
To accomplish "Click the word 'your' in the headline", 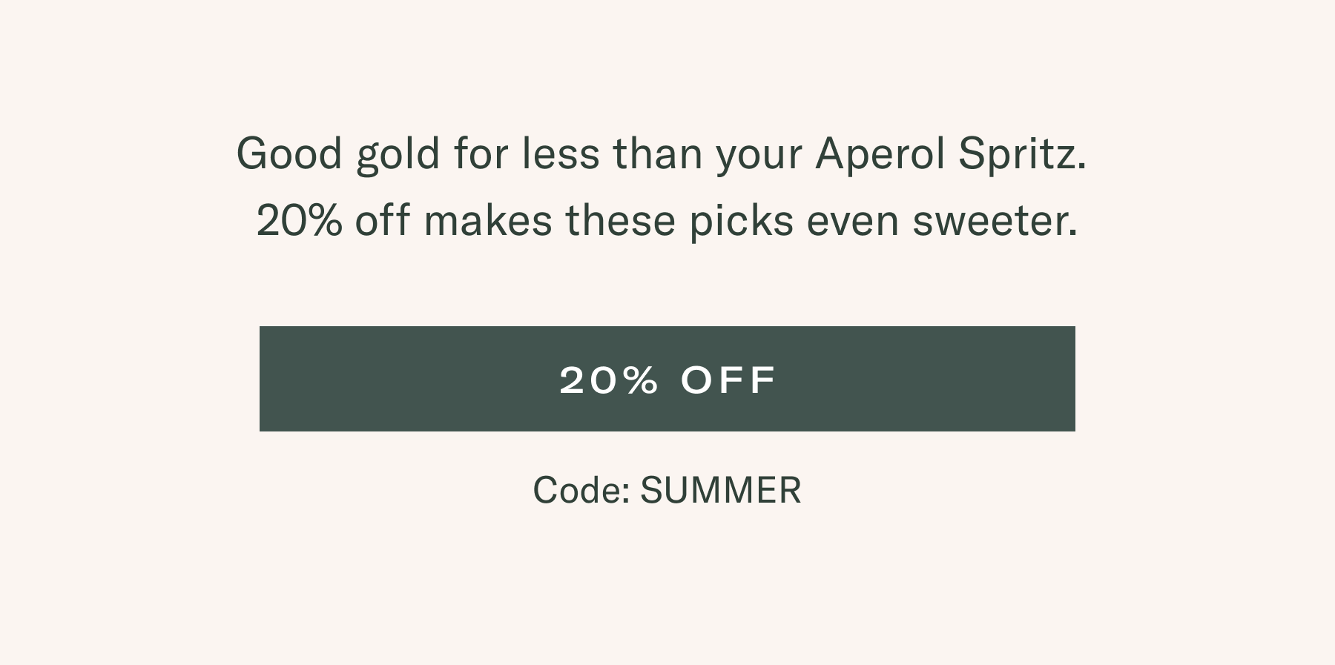I will pyautogui.click(x=759, y=157).
